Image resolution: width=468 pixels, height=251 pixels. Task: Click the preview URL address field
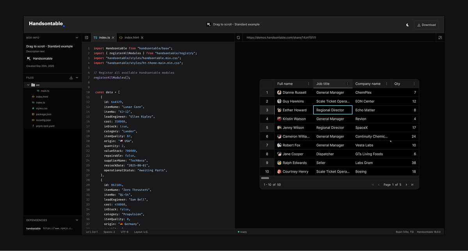click(x=339, y=37)
